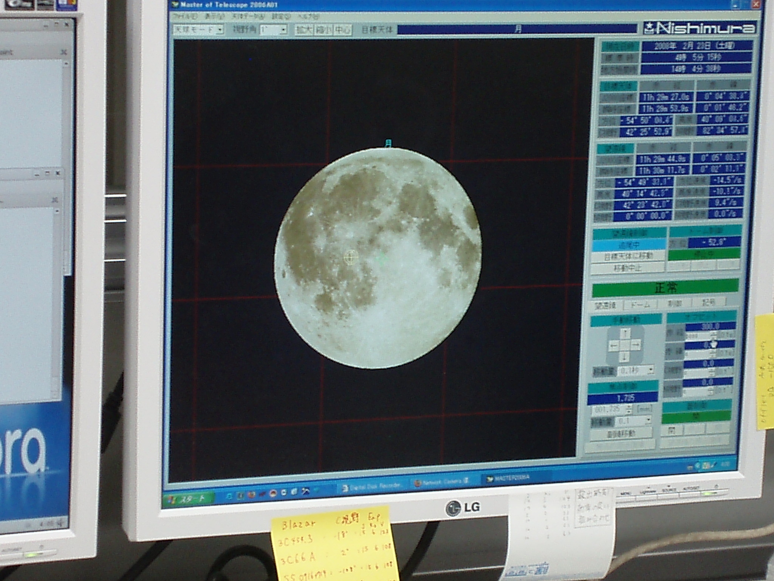Click the time value 4時 5分 15秒
The height and width of the screenshot is (581, 774).
coord(696,57)
